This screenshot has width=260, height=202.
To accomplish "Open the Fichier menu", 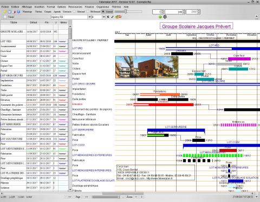I will pyautogui.click(x=5, y=6).
